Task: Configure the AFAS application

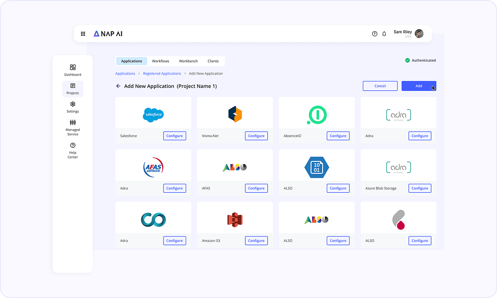Action: coord(256,188)
